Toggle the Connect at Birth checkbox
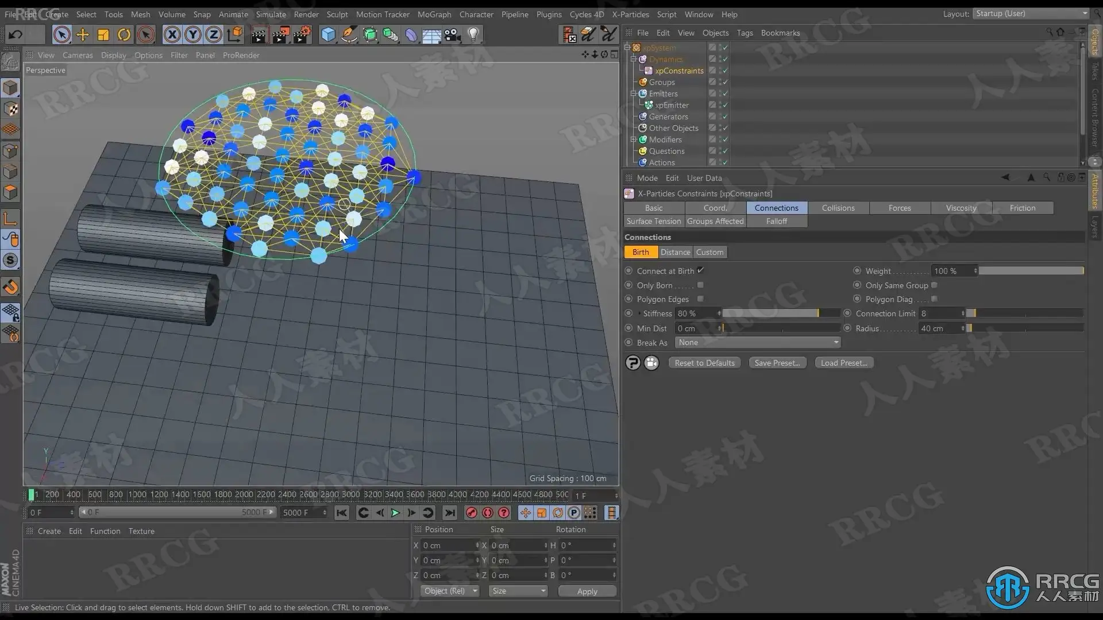This screenshot has width=1103, height=620. click(700, 270)
